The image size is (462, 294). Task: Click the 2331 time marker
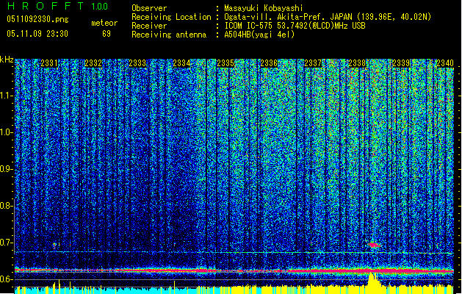tap(49, 63)
